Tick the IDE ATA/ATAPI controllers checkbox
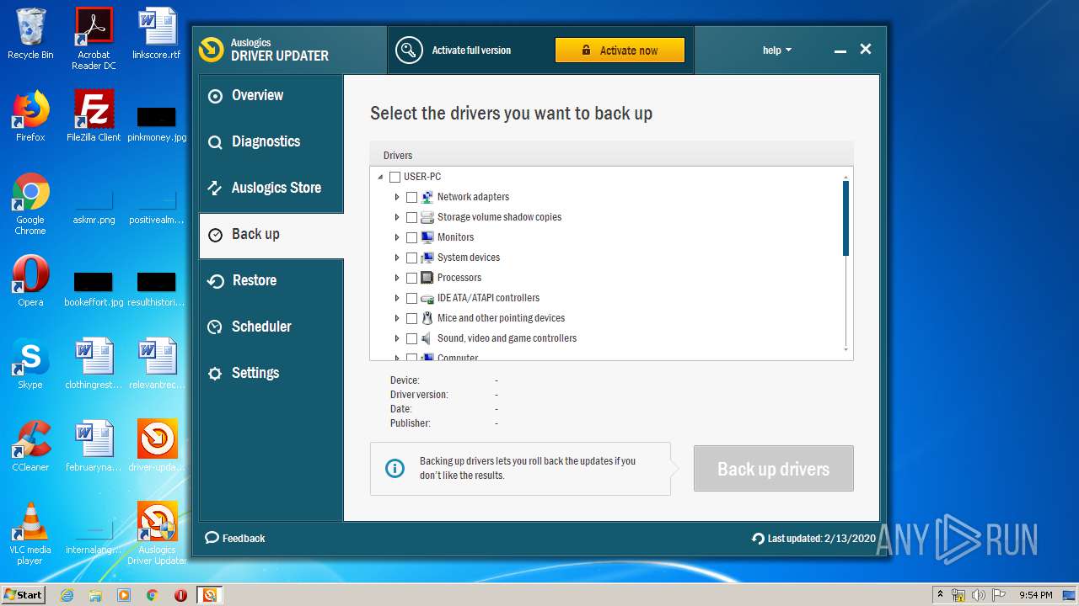This screenshot has width=1079, height=606. pos(411,298)
